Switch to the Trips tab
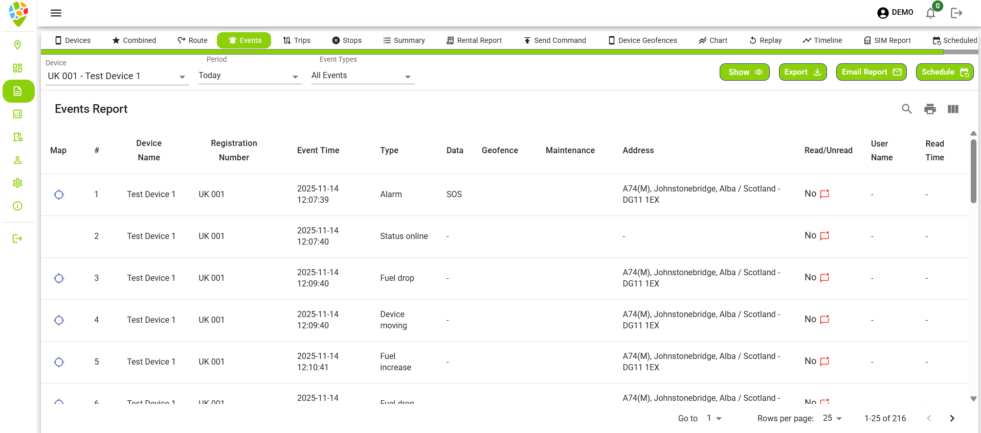Screen dimensions: 981x433 coord(297,40)
